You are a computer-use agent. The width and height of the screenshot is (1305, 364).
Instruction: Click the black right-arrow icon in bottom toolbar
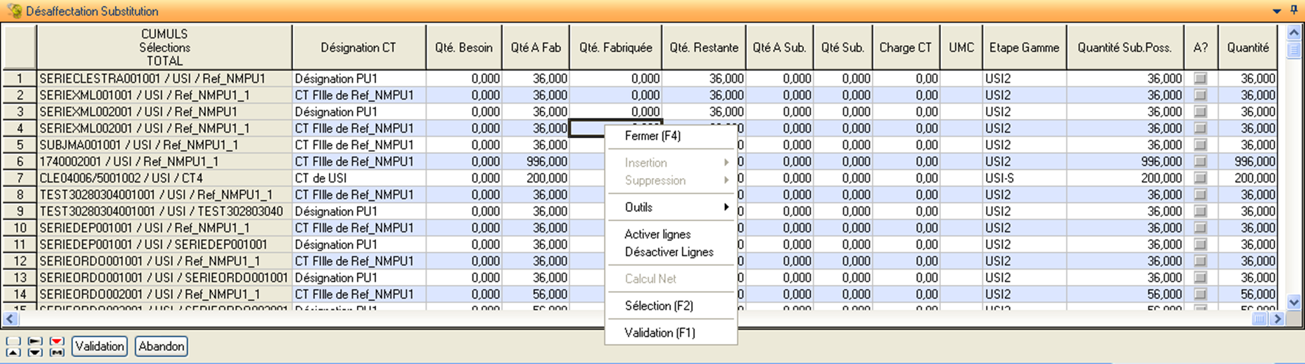point(35,341)
